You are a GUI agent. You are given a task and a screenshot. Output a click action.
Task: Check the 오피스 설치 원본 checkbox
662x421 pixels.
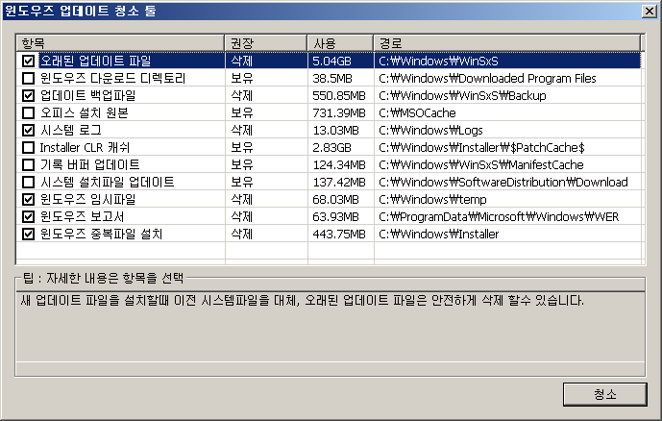click(x=28, y=112)
